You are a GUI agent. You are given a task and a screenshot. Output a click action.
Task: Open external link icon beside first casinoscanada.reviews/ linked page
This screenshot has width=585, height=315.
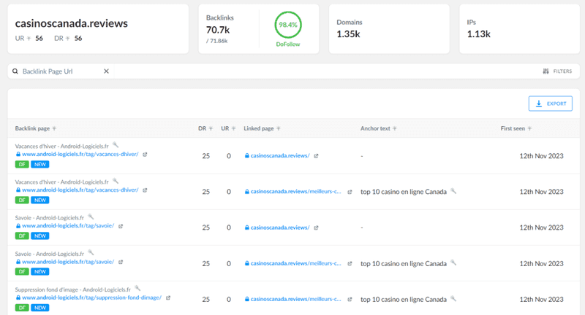[316, 156]
